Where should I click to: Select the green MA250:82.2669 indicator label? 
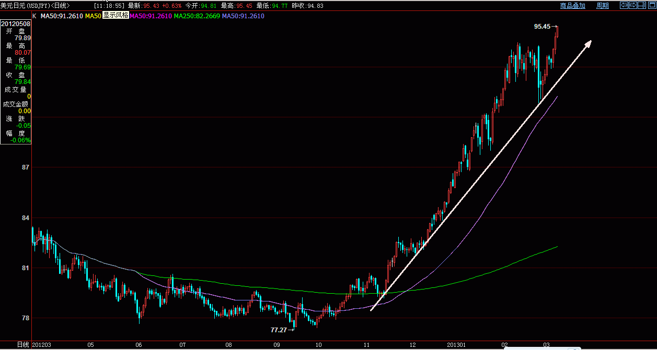coord(197,16)
